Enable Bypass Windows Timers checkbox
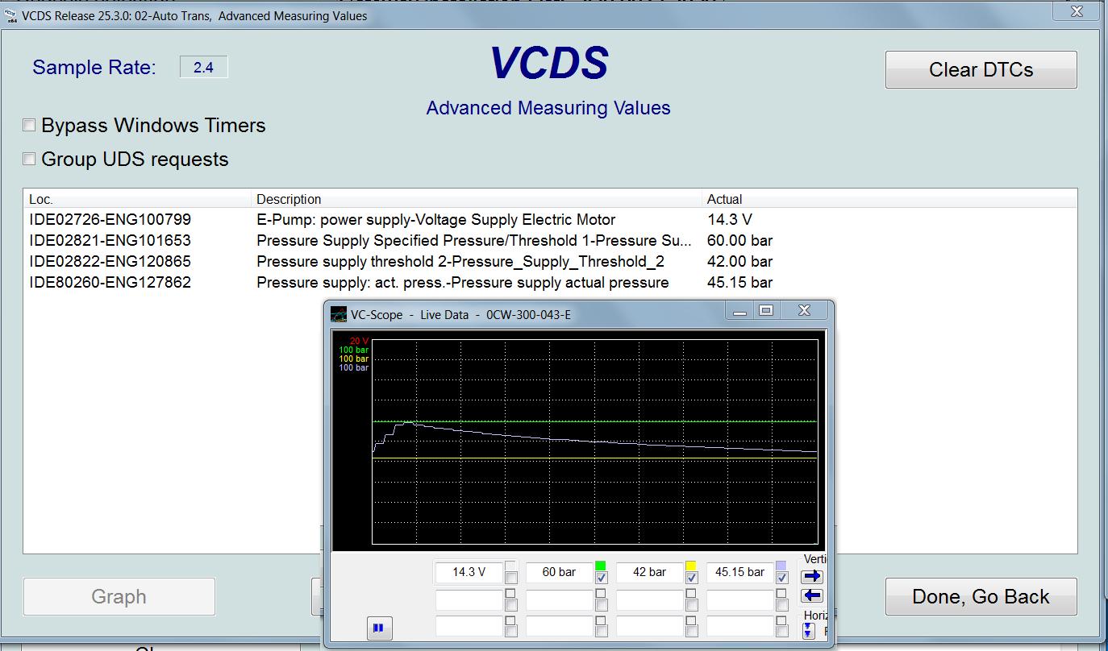1108x651 pixels. point(29,125)
